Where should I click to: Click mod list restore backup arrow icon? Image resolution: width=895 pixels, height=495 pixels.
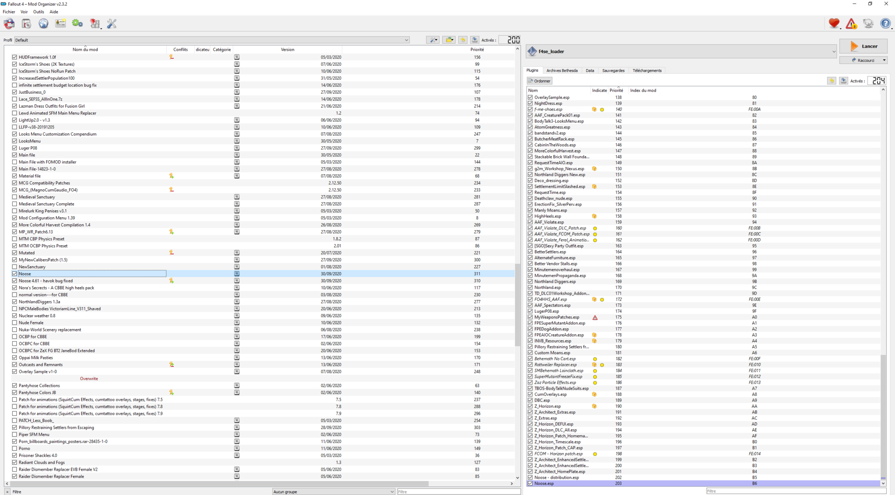463,40
